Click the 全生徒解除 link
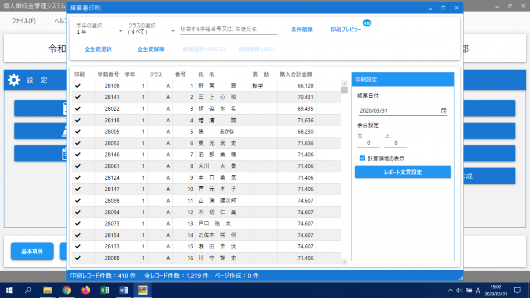This screenshot has height=298, width=530. pyautogui.click(x=151, y=49)
